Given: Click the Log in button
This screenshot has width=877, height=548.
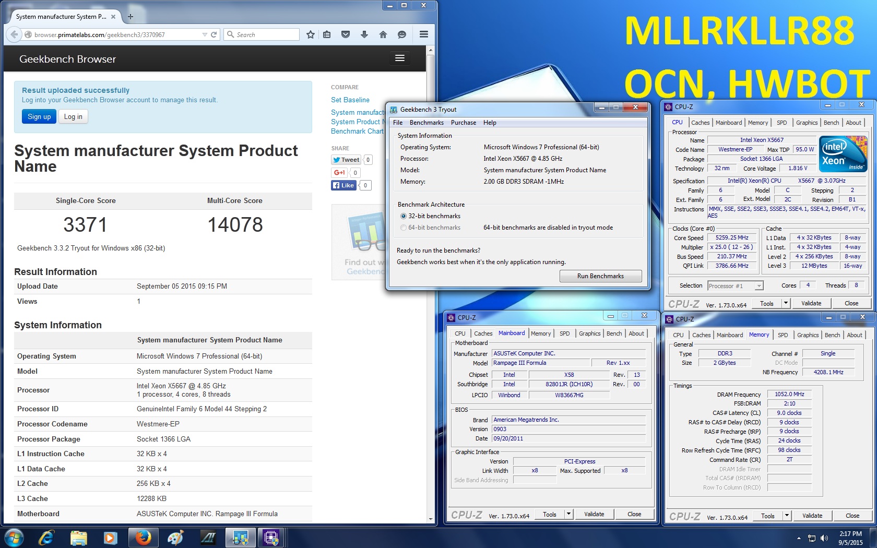Looking at the screenshot, I should 73,116.
